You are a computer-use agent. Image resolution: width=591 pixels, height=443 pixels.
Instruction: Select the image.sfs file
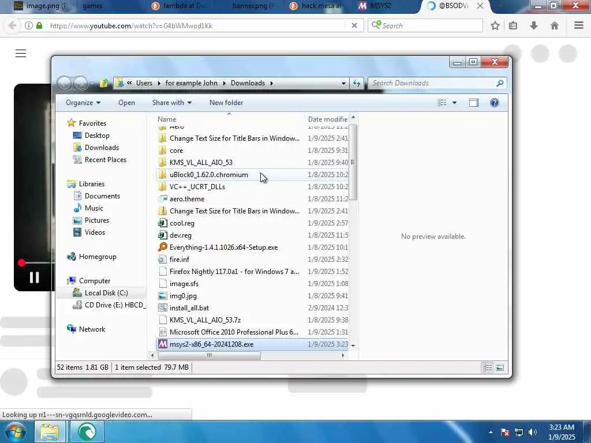pos(184,284)
